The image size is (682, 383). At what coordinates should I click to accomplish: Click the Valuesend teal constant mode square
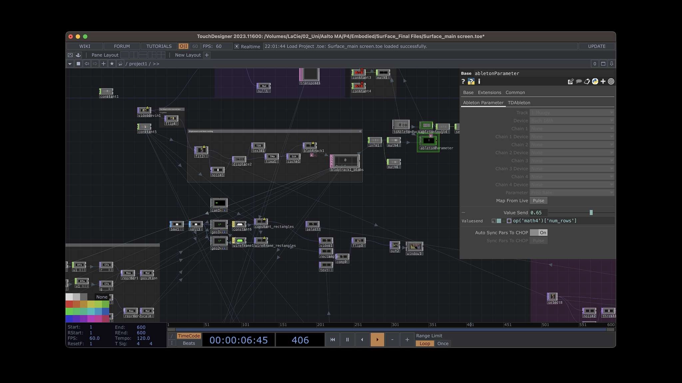point(499,221)
